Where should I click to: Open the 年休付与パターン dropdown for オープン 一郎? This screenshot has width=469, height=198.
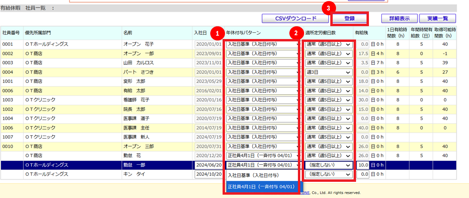click(263, 53)
